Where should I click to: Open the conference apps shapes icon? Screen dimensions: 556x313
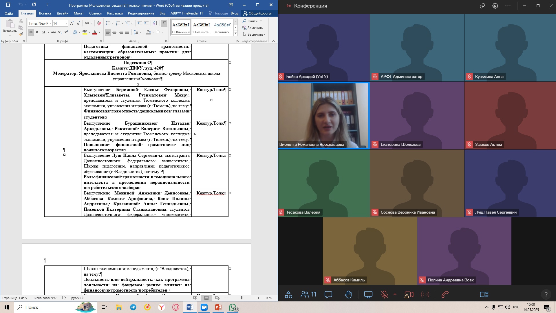(288, 294)
